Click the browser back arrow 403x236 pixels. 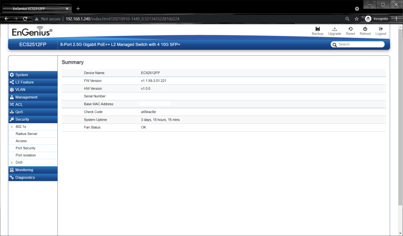click(7, 19)
